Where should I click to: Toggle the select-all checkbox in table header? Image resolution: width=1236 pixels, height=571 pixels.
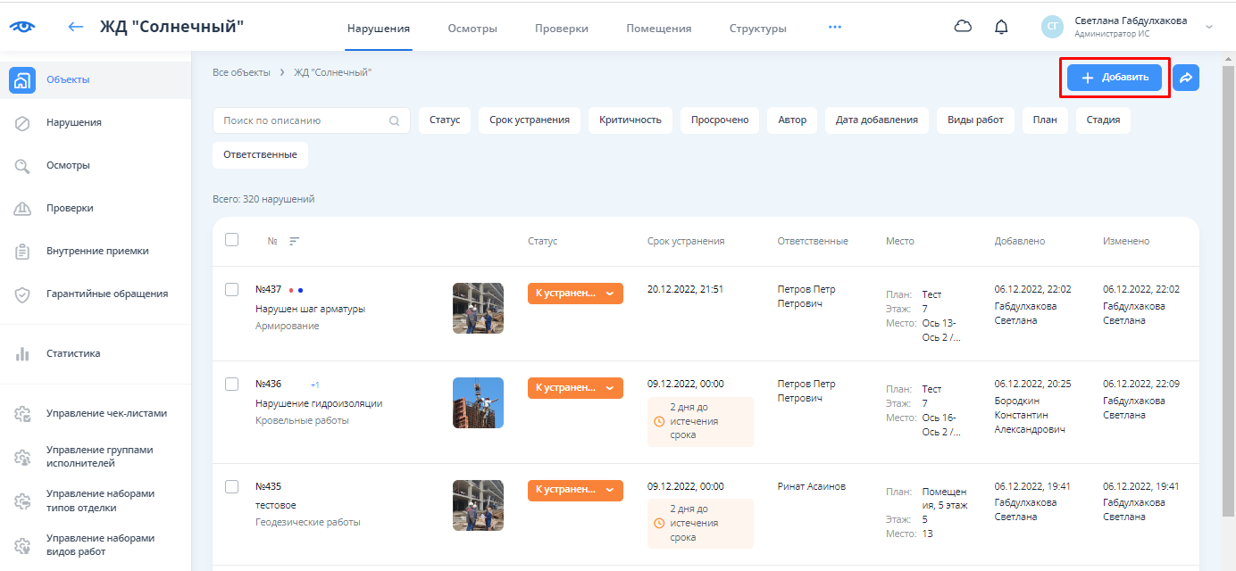[232, 240]
